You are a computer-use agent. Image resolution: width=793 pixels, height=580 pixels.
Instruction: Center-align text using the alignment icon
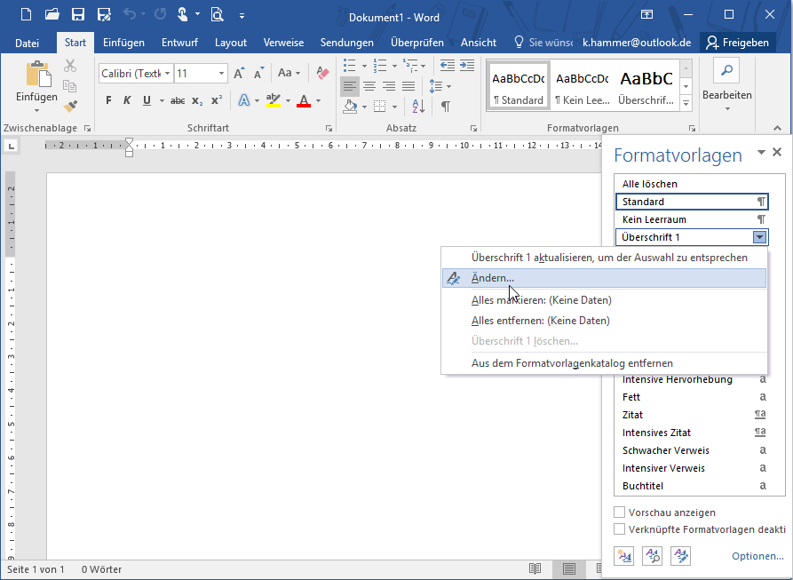point(369,86)
